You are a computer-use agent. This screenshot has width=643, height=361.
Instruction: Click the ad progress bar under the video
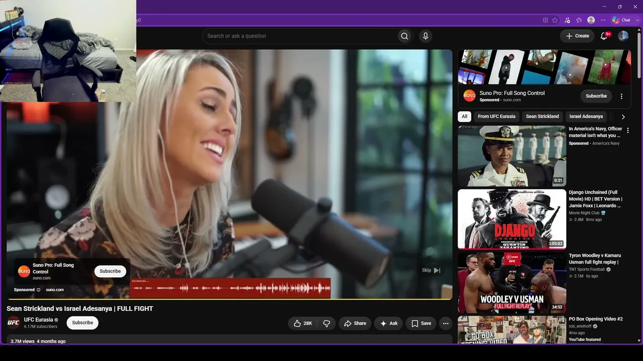[230, 299]
